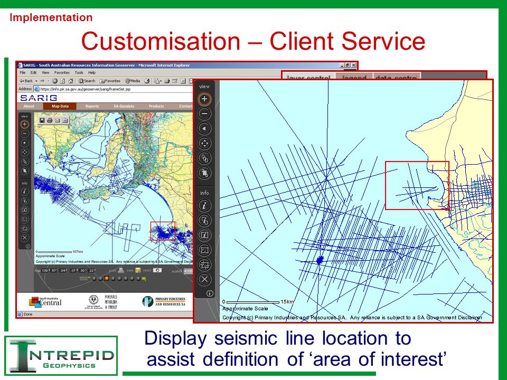Open the Favorites menu in the menu bar
Screen dimensions: 507x380
[62, 73]
